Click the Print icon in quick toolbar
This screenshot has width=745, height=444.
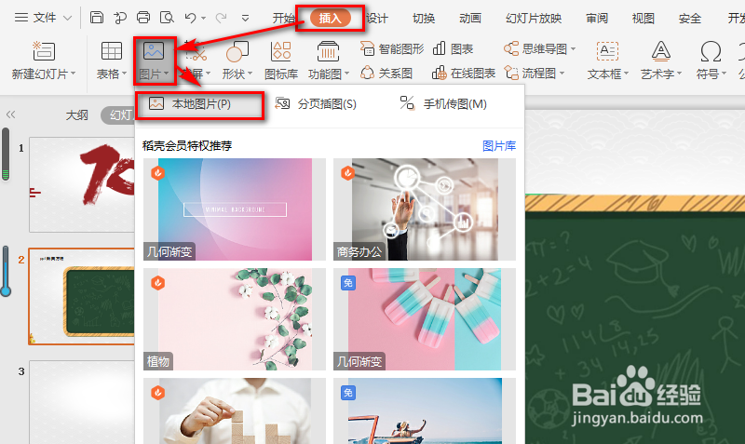click(143, 18)
